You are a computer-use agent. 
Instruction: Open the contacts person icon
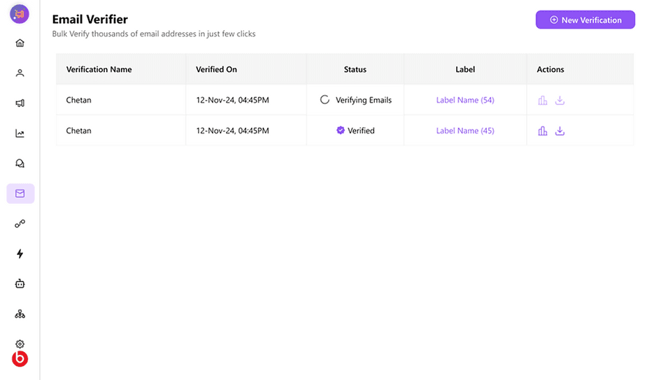(x=20, y=73)
